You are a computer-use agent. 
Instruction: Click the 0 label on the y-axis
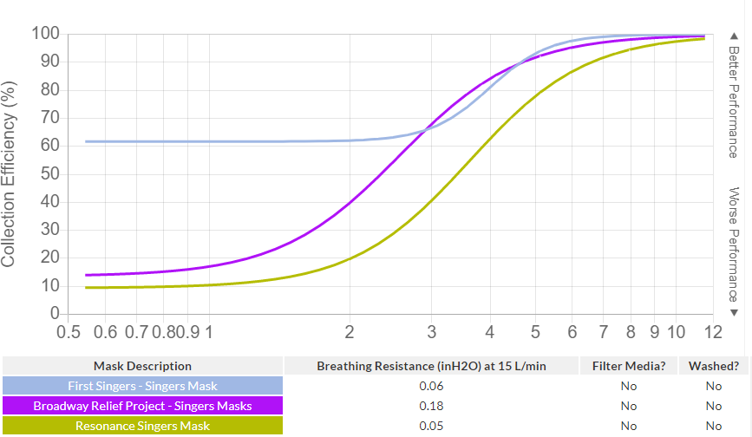(x=55, y=313)
